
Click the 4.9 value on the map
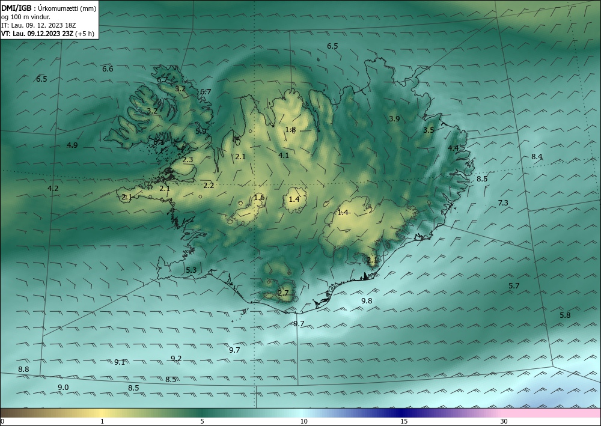point(72,145)
